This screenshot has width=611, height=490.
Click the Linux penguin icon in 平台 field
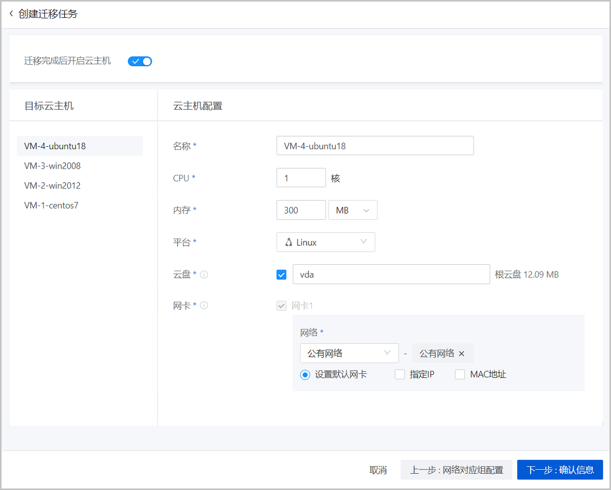click(289, 242)
